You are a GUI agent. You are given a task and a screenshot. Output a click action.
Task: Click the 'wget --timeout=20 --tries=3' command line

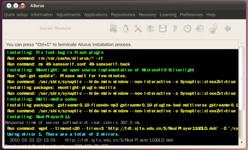pos(123,128)
